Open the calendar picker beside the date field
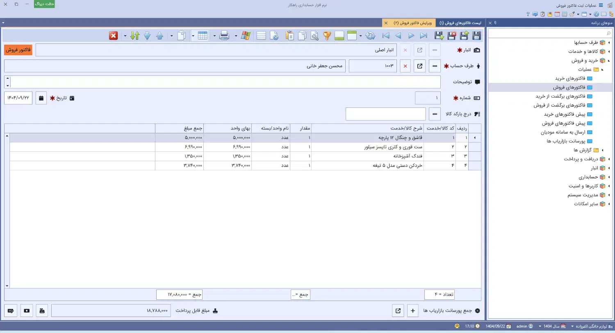Image resolution: width=615 pixels, height=333 pixels. pos(41,98)
